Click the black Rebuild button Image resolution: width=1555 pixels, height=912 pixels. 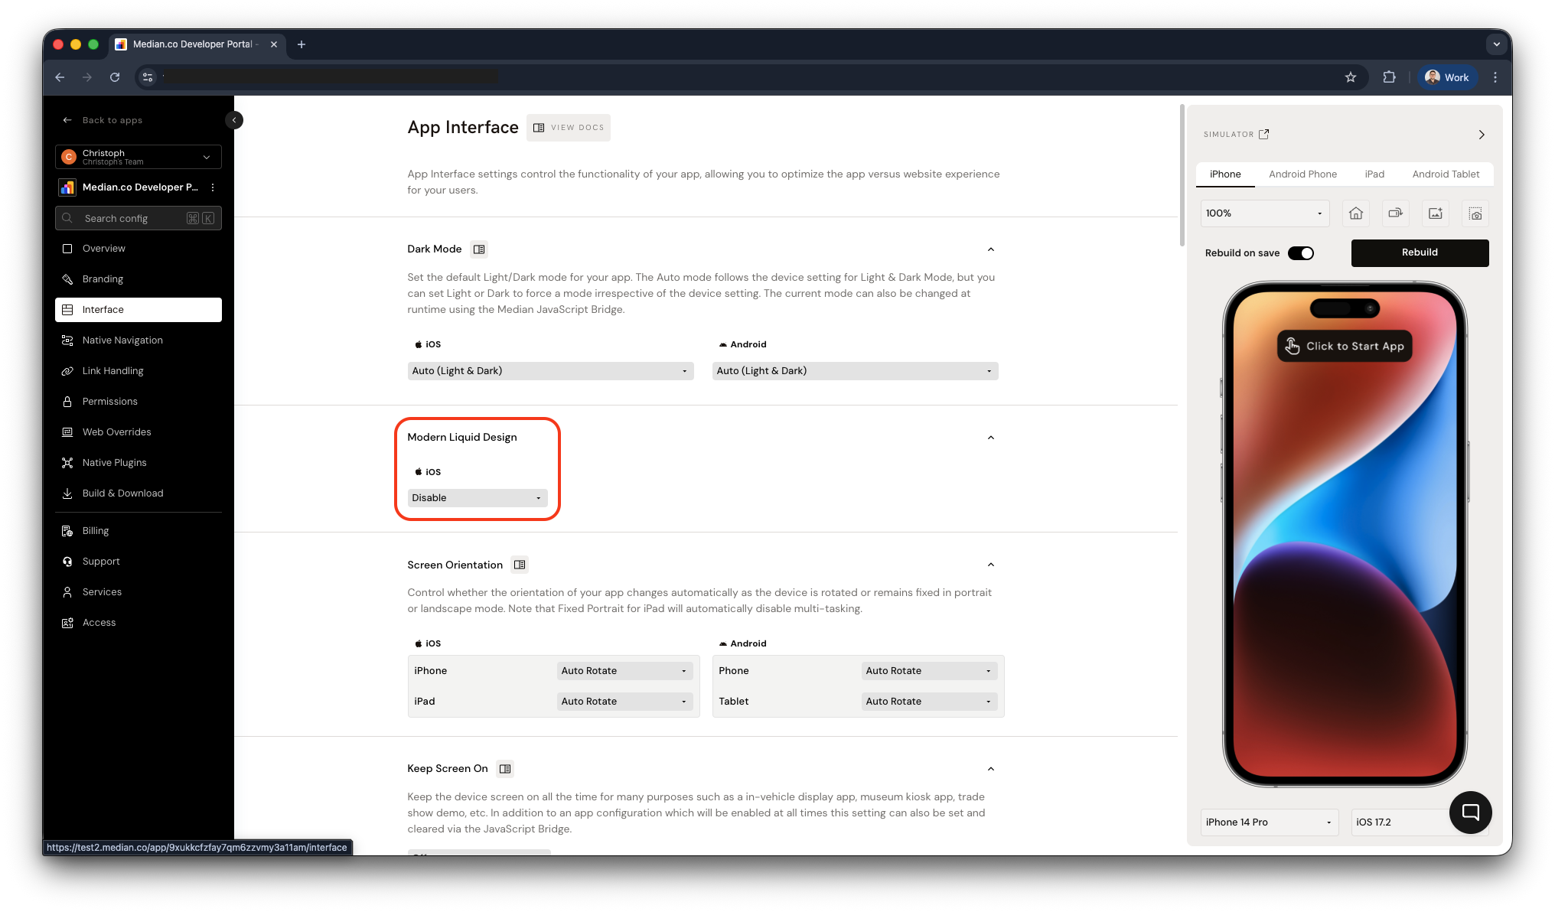tap(1420, 252)
